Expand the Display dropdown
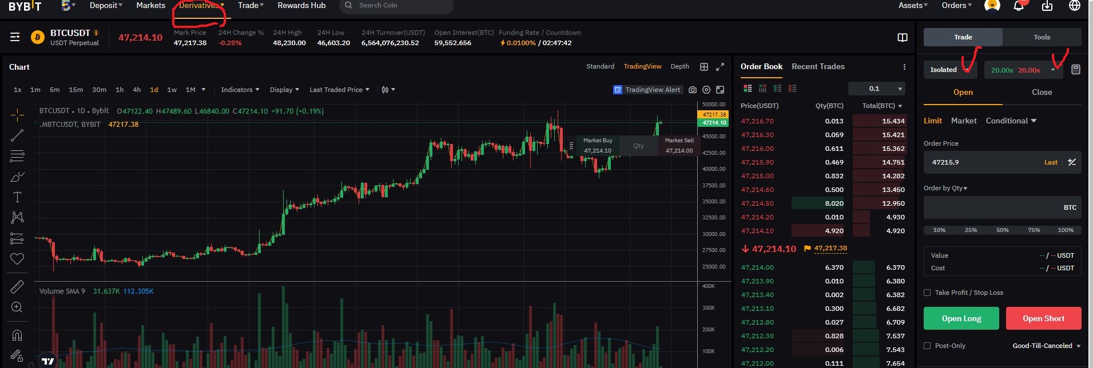 click(284, 90)
